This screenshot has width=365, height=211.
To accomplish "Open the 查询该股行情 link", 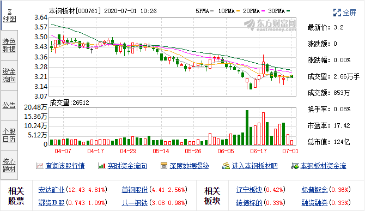I will point(65,166).
